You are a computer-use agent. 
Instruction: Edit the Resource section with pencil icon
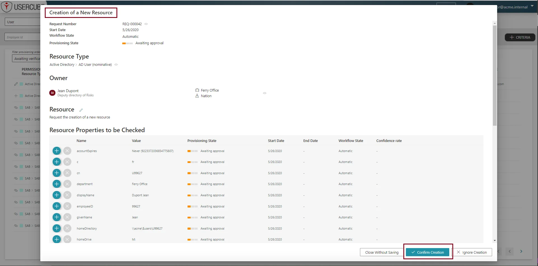coord(81,110)
